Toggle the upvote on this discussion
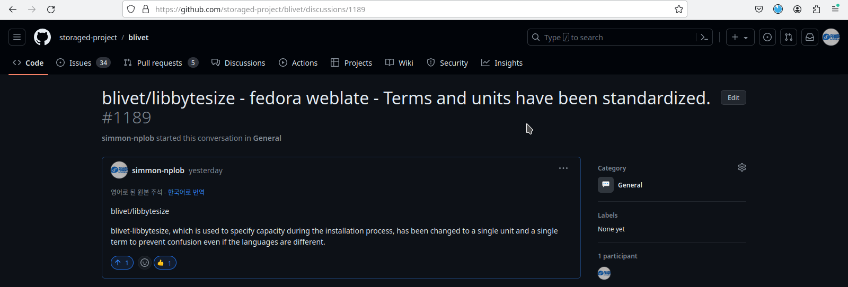 pos(122,263)
